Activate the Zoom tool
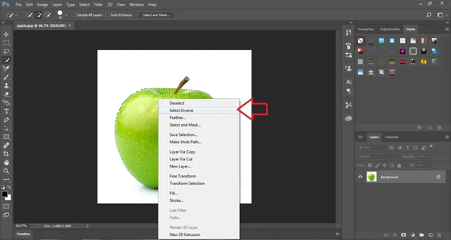The image size is (451, 240). click(x=6, y=171)
